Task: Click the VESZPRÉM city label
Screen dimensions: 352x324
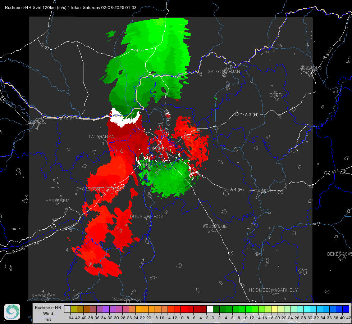Action: tap(58, 201)
